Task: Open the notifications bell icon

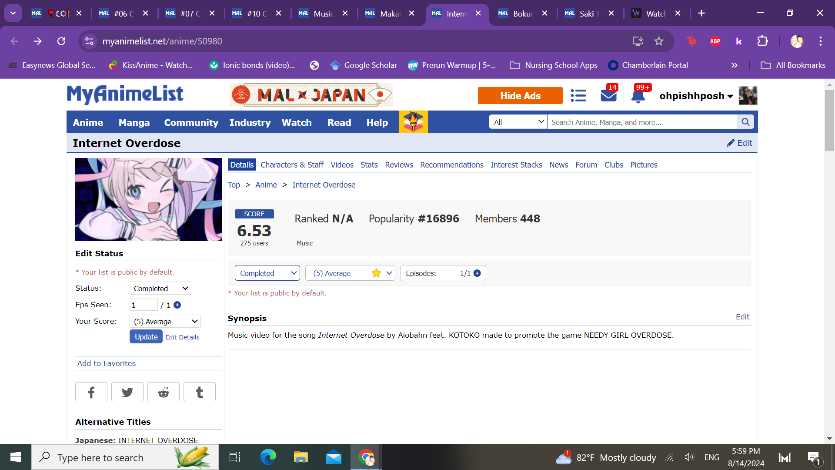Action: pos(638,96)
